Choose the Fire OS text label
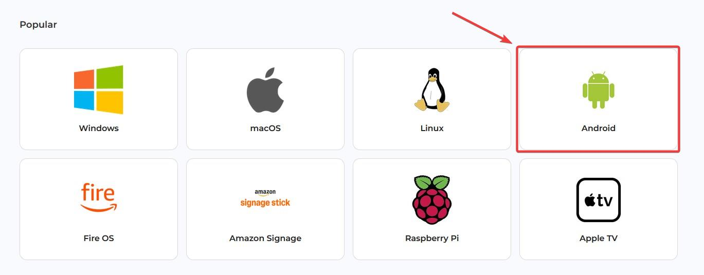The image size is (704, 275). pos(99,239)
